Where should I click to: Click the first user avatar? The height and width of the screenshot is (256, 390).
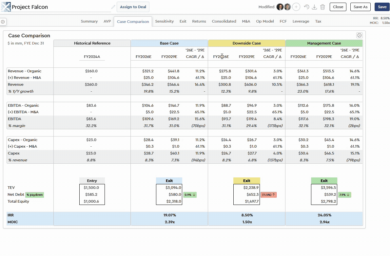tap(280, 7)
